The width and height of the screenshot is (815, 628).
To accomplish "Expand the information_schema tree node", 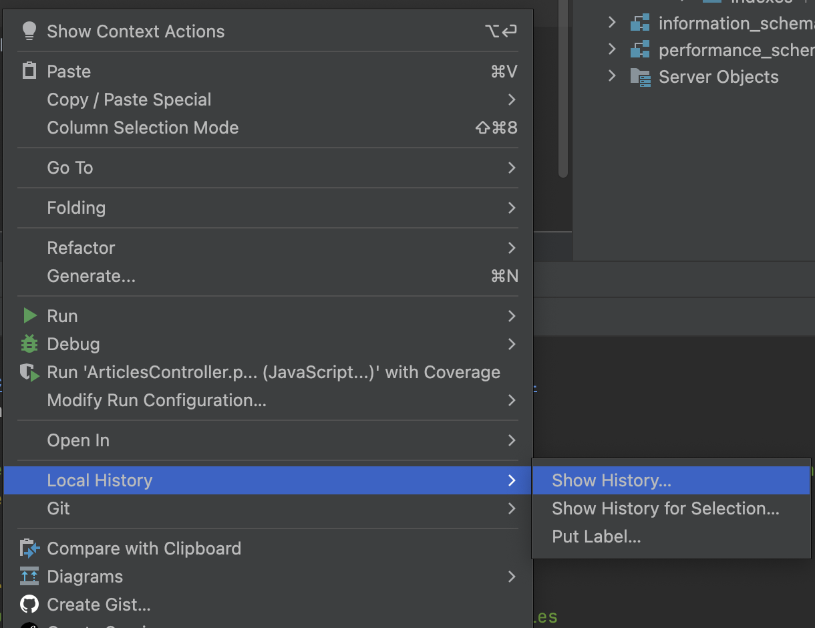I will click(612, 23).
